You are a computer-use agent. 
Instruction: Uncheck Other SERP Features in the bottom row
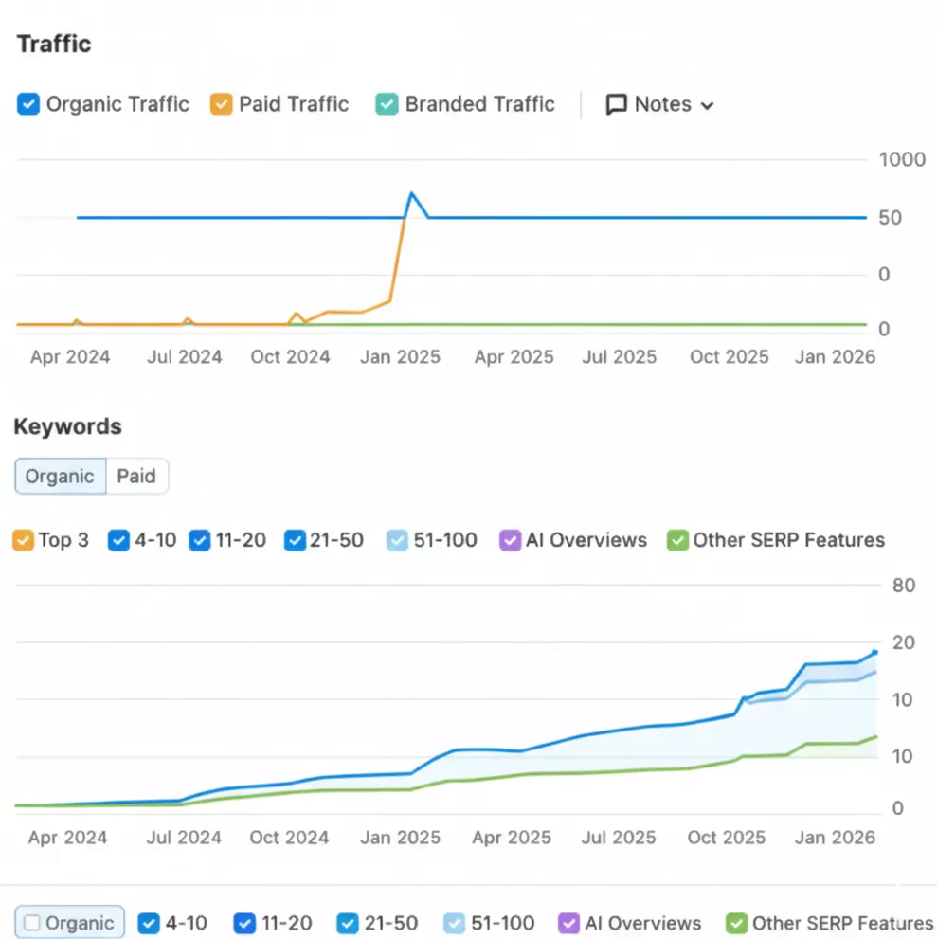[x=736, y=923]
